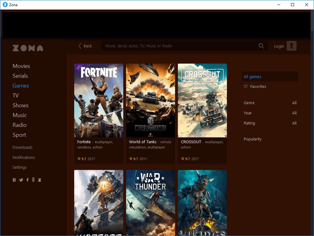This screenshot has height=236, width=314.
Task: Expand the Genre filter dropdown
Action: click(x=270, y=103)
